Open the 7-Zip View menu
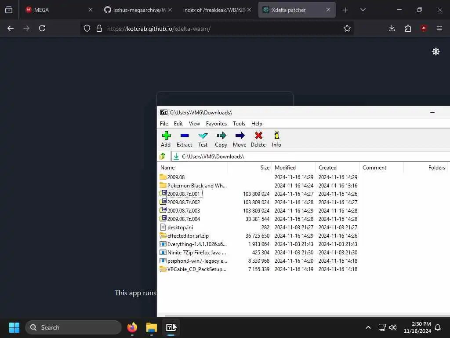The width and height of the screenshot is (450, 338). tap(194, 124)
